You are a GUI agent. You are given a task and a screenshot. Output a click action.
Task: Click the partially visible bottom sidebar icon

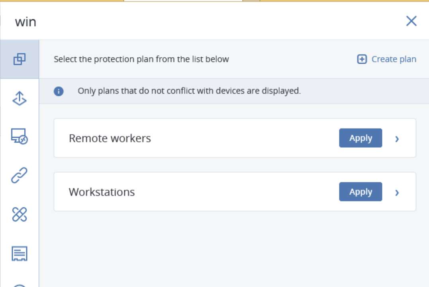click(20, 285)
